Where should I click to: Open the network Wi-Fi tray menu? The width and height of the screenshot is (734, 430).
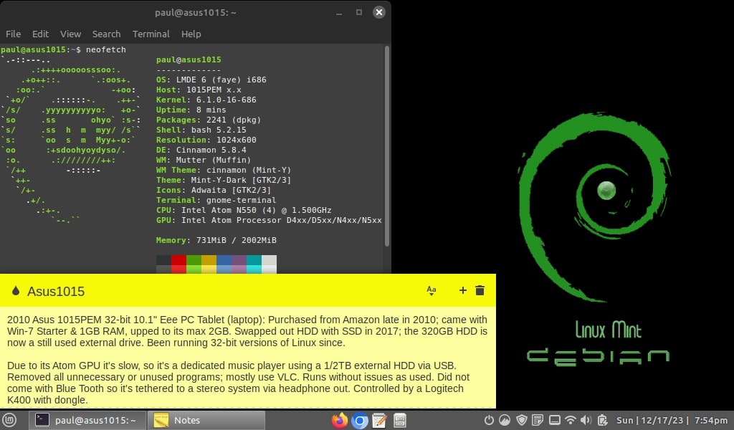570,421
